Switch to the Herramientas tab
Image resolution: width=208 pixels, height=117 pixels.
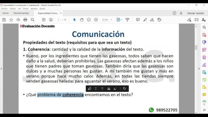click(21, 13)
